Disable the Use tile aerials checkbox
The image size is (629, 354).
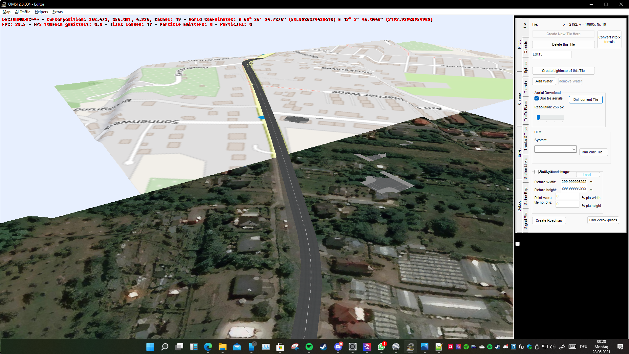click(536, 99)
